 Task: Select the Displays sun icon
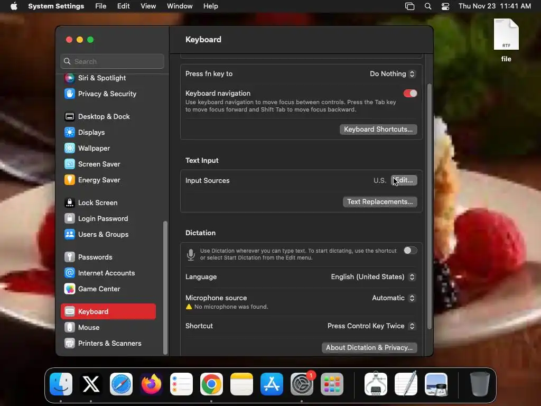70,133
